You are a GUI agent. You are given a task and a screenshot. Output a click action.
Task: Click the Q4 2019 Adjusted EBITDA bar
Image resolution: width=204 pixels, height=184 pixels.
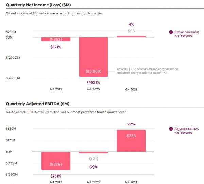coord(56,160)
